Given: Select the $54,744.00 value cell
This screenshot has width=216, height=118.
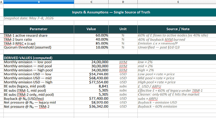Looking at the screenshot, I should coord(91,74).
